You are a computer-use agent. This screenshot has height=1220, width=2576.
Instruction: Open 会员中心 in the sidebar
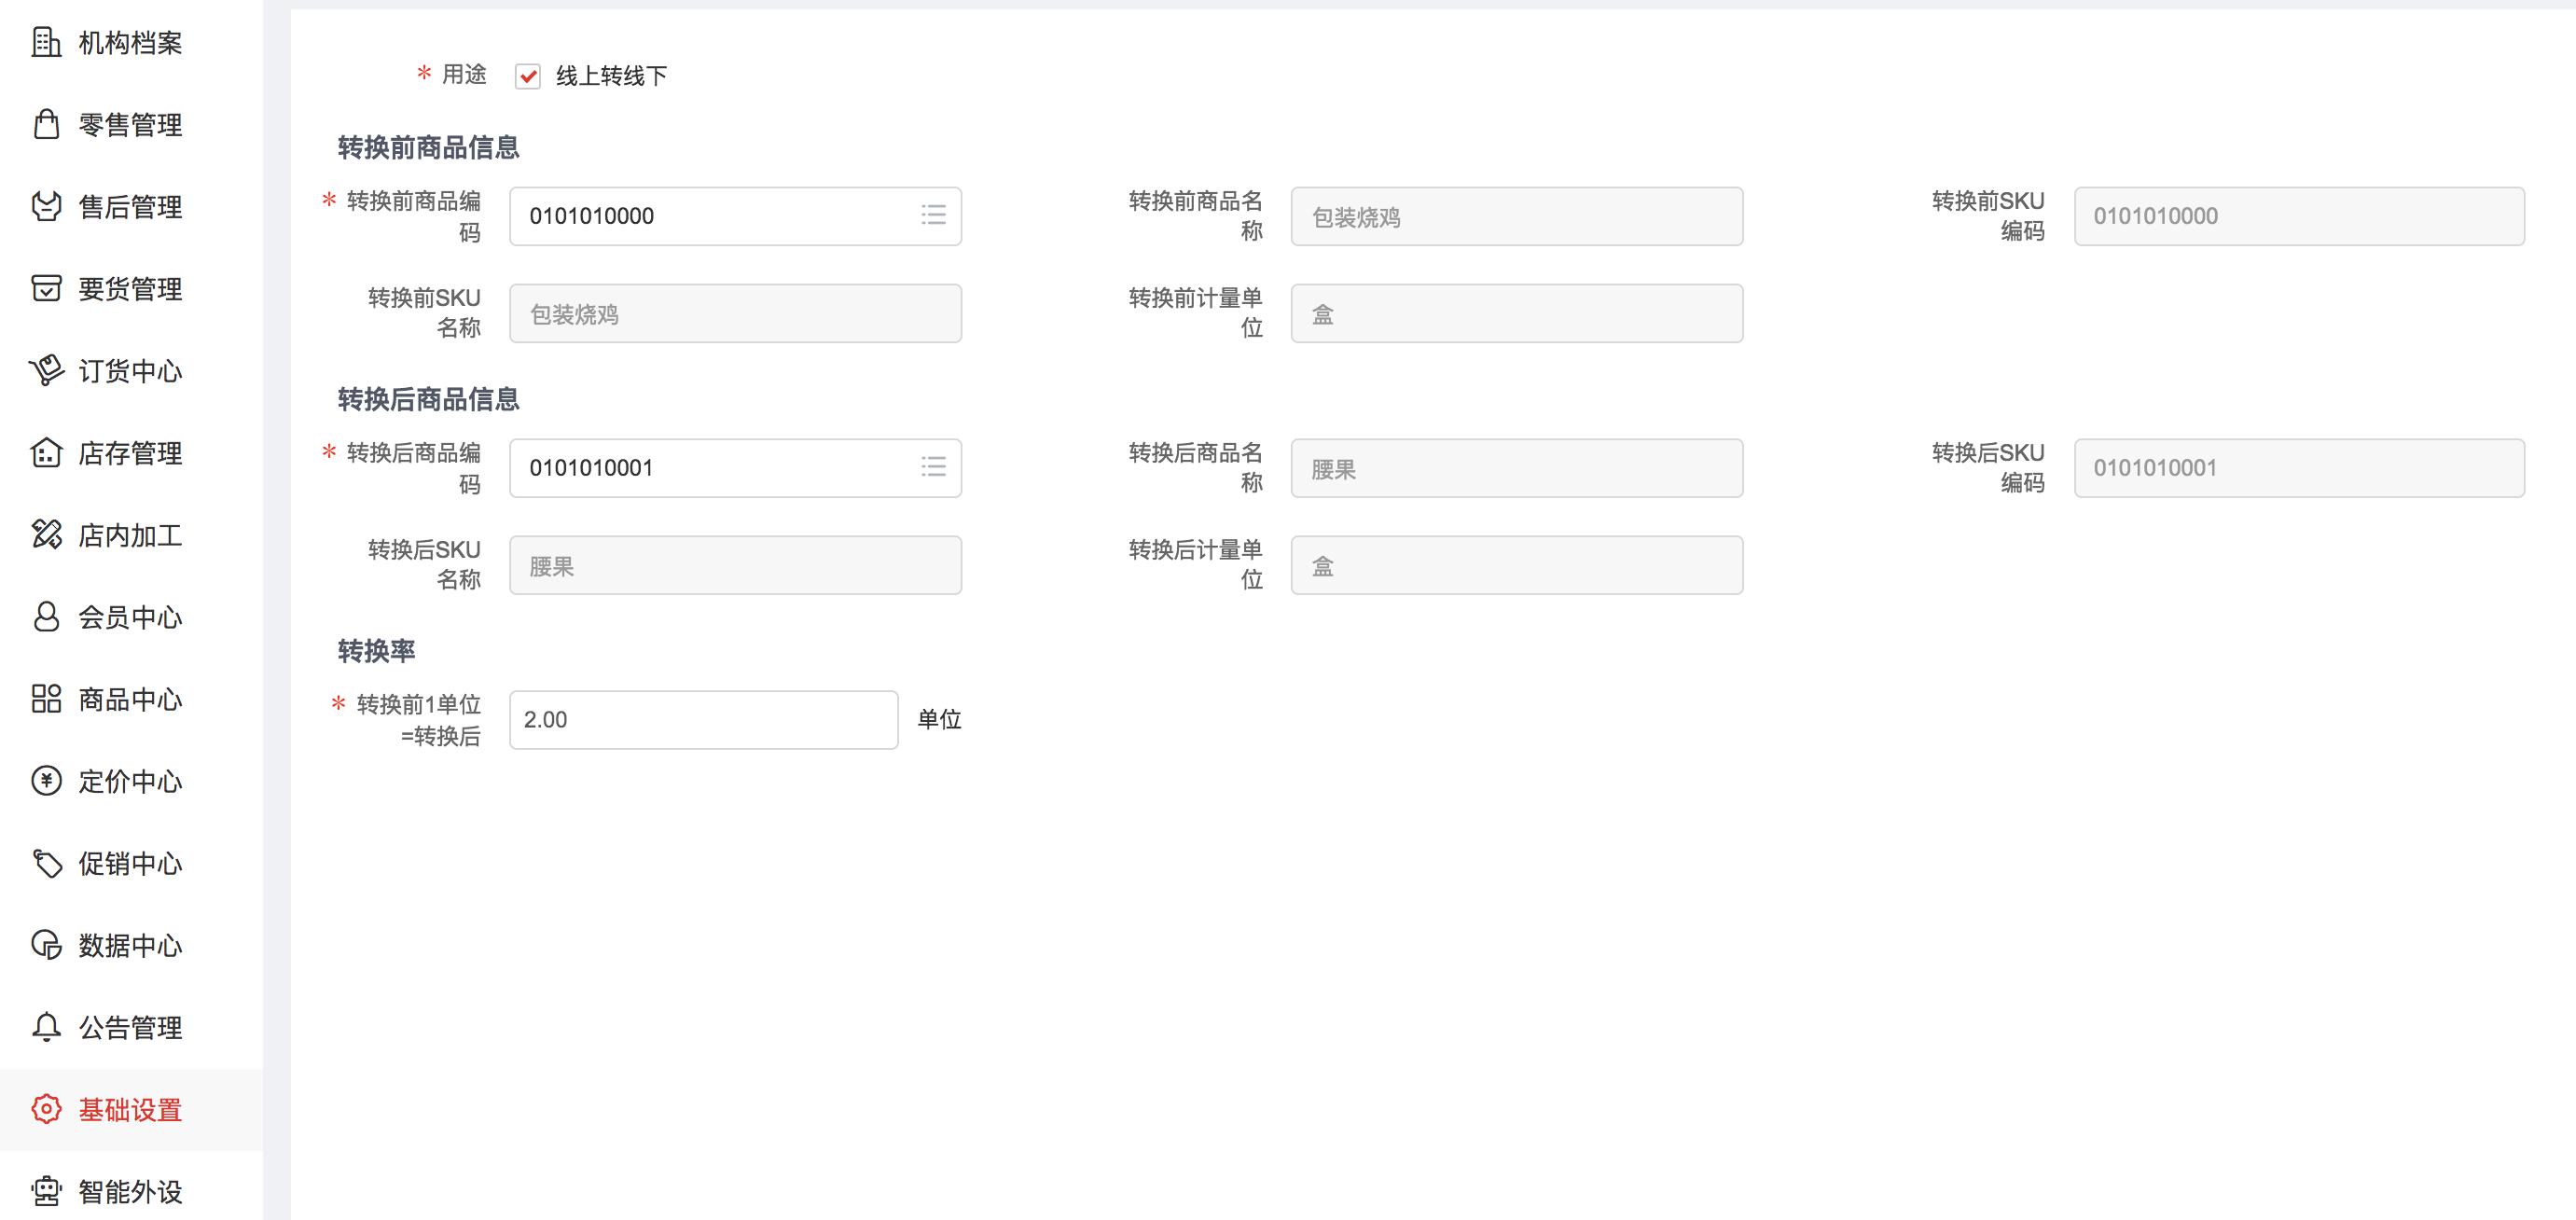[x=130, y=617]
